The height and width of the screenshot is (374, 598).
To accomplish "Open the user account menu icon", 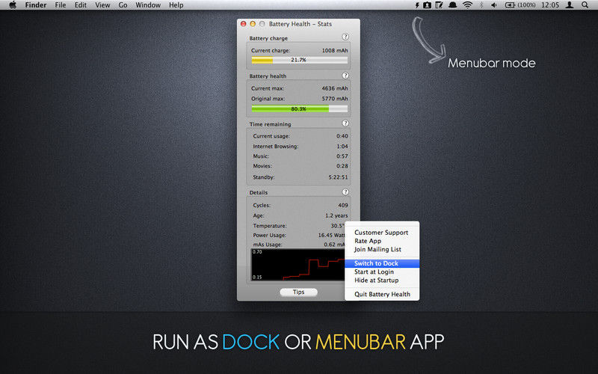I will coord(570,5).
